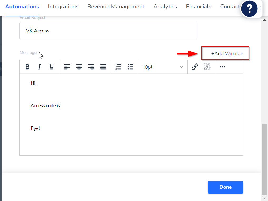Insert a numbered list

click(118, 67)
